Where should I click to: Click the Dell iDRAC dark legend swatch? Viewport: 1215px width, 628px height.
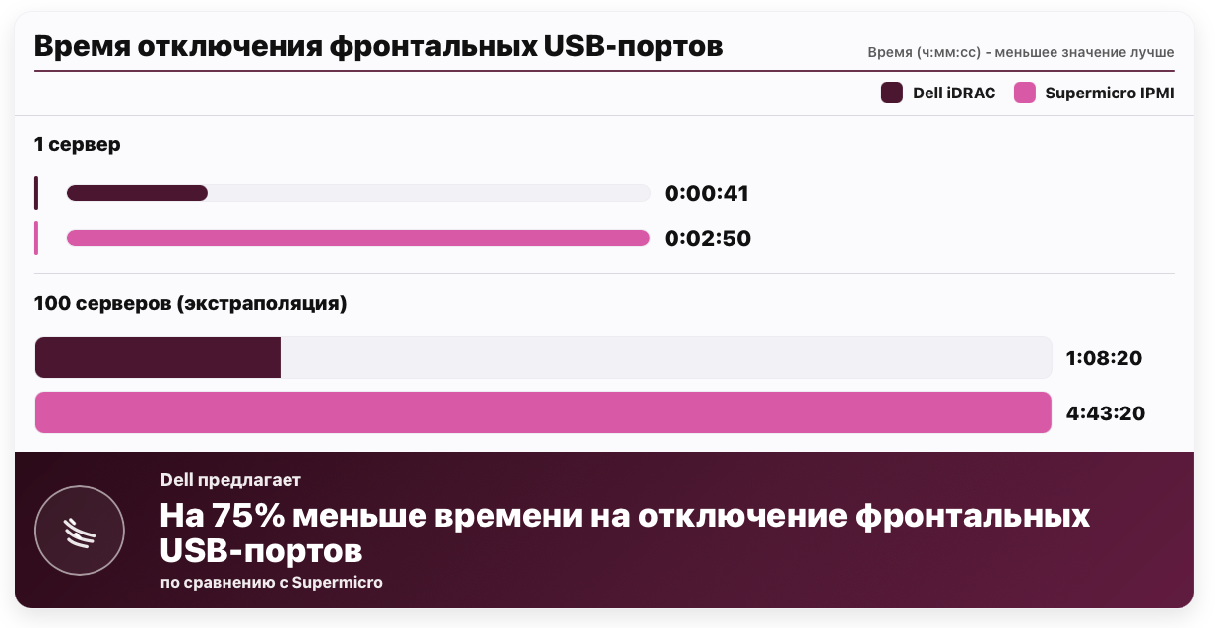pos(892,94)
